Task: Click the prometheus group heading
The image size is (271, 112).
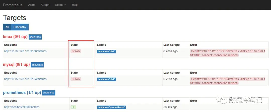Action: 22,92
